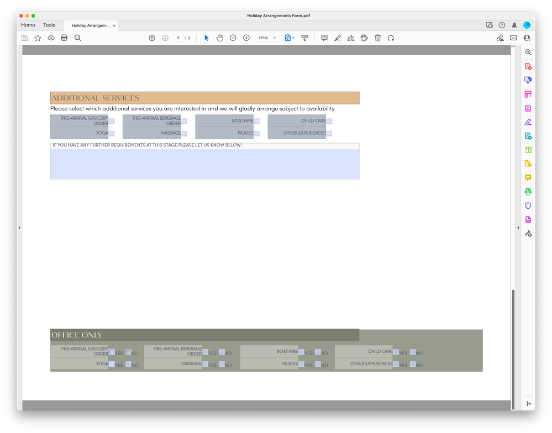
Task: Activate the Selection arrow tool
Action: click(206, 38)
